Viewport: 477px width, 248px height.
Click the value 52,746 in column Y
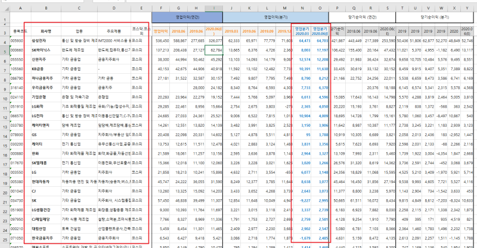pos(467,40)
